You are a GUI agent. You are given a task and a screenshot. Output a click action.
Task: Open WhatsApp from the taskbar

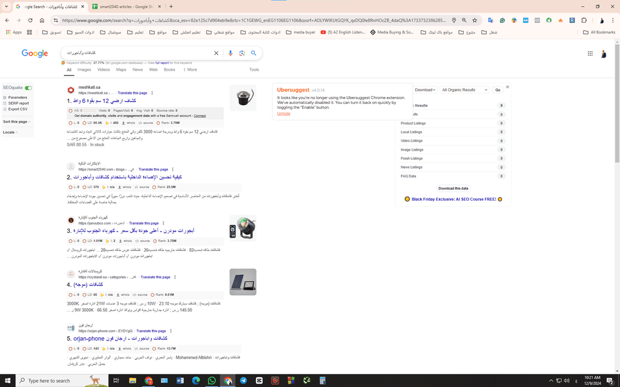211,381
